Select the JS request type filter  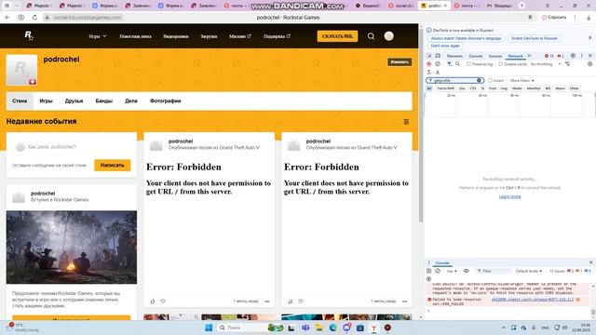tap(482, 88)
